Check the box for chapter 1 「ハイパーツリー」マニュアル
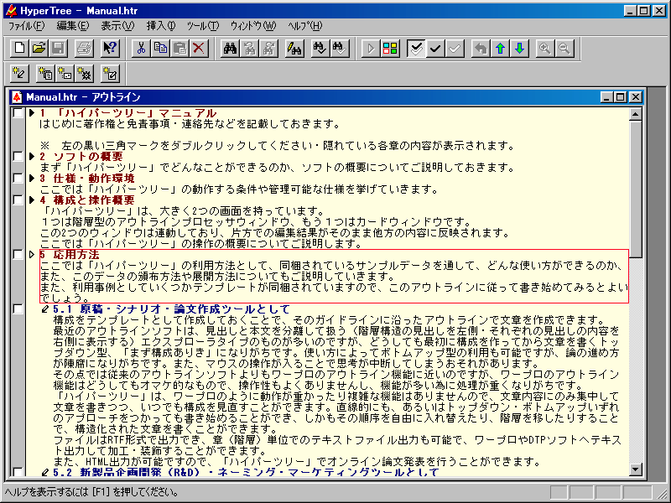The width and height of the screenshot is (671, 503). [x=18, y=113]
